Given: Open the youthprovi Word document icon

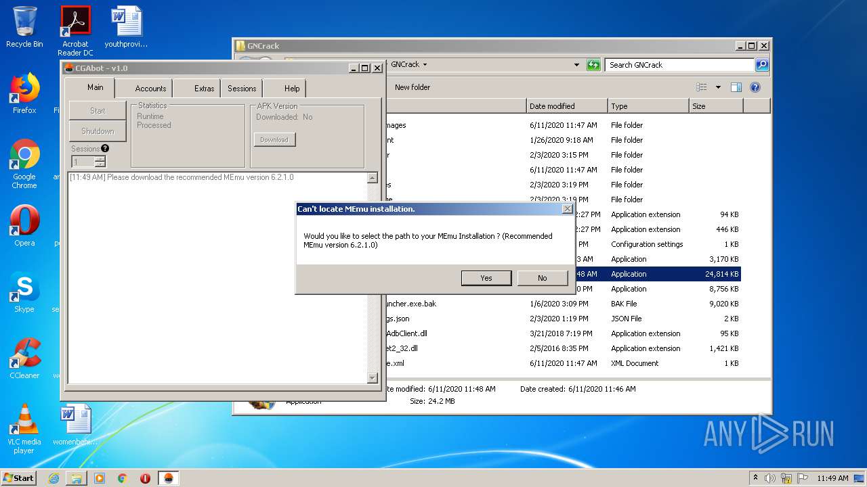Looking at the screenshot, I should (x=126, y=27).
